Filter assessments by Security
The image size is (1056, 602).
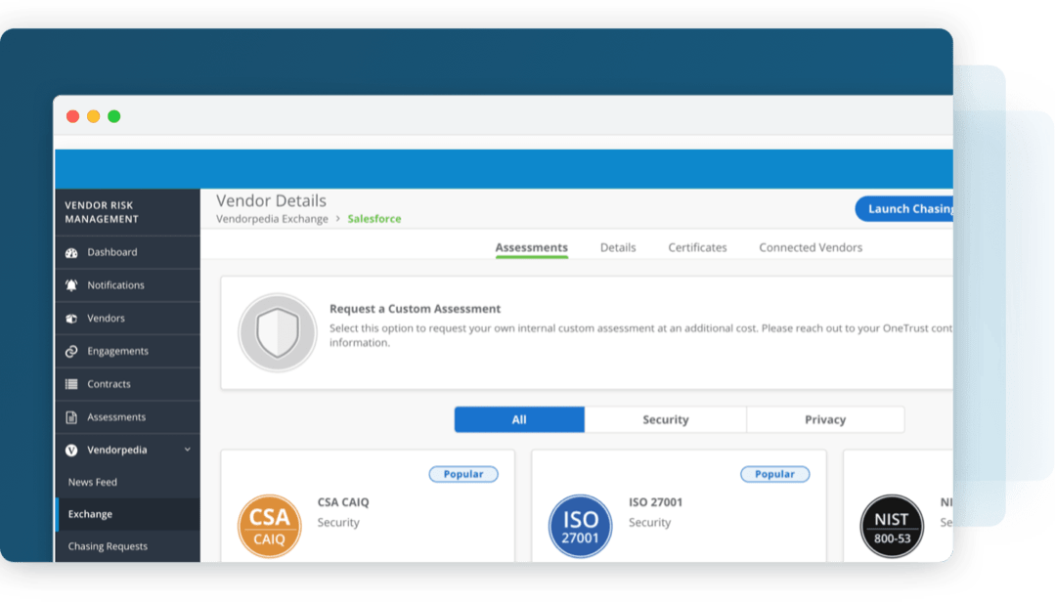click(x=666, y=419)
